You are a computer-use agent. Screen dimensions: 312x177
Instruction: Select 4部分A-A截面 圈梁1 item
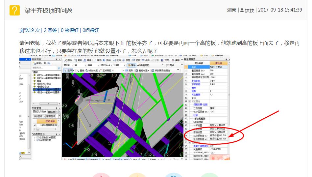49,75
